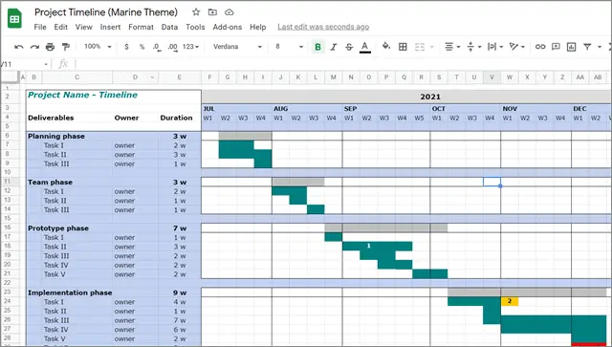Toggle Strikethrough formatting button
This screenshot has height=347, width=612.
[x=349, y=47]
